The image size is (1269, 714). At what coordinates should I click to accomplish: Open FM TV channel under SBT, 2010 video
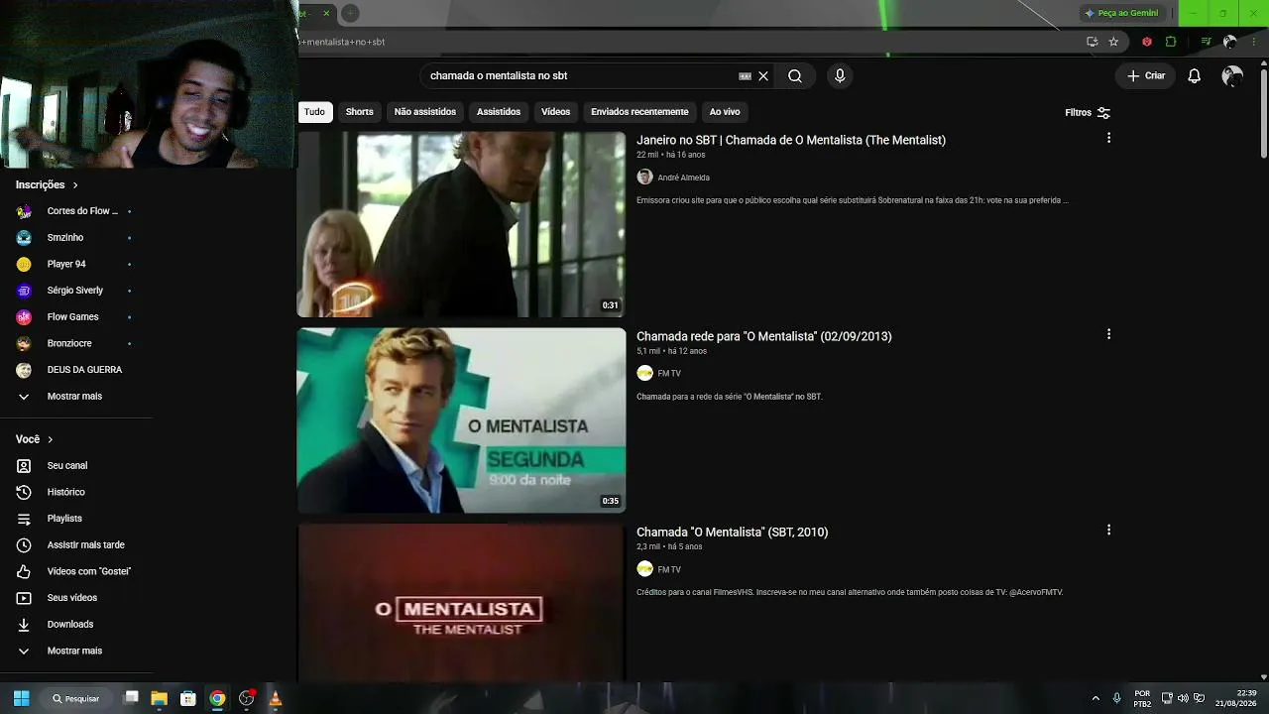coord(669,570)
